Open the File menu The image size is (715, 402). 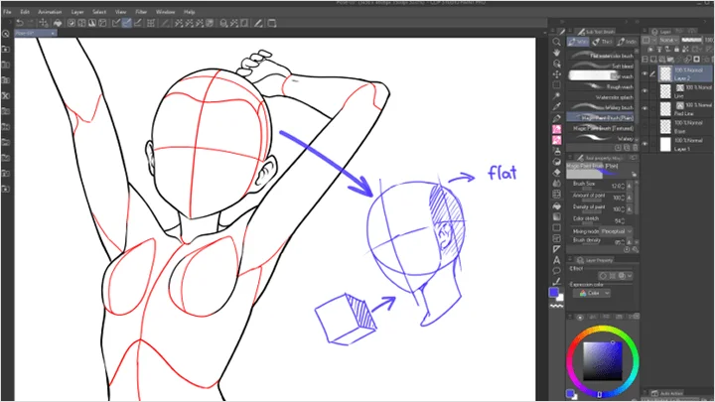(x=7, y=12)
